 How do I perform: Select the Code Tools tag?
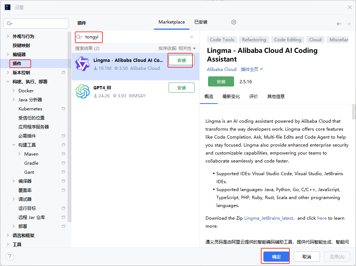click(222, 40)
